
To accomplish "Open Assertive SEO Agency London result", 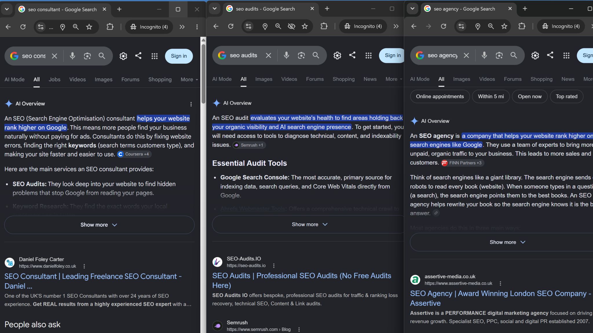I will coord(500,298).
